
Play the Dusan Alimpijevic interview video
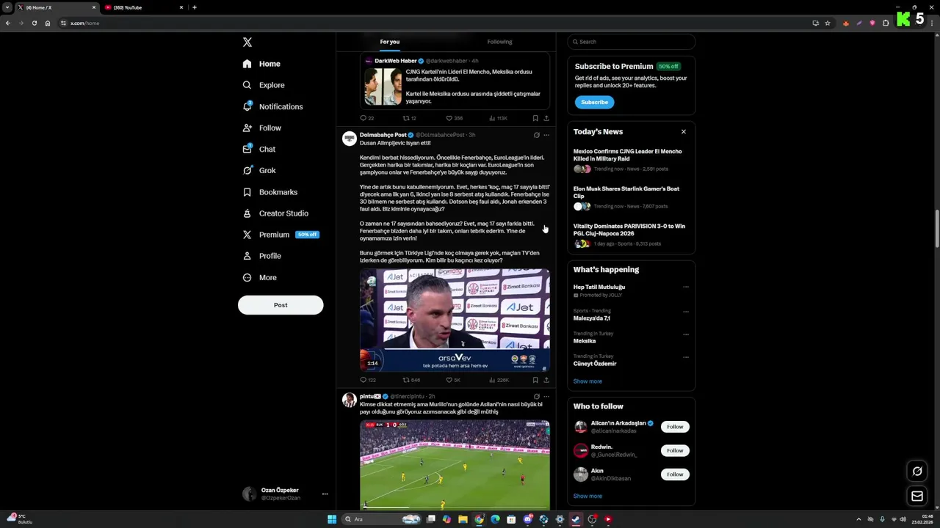point(455,320)
